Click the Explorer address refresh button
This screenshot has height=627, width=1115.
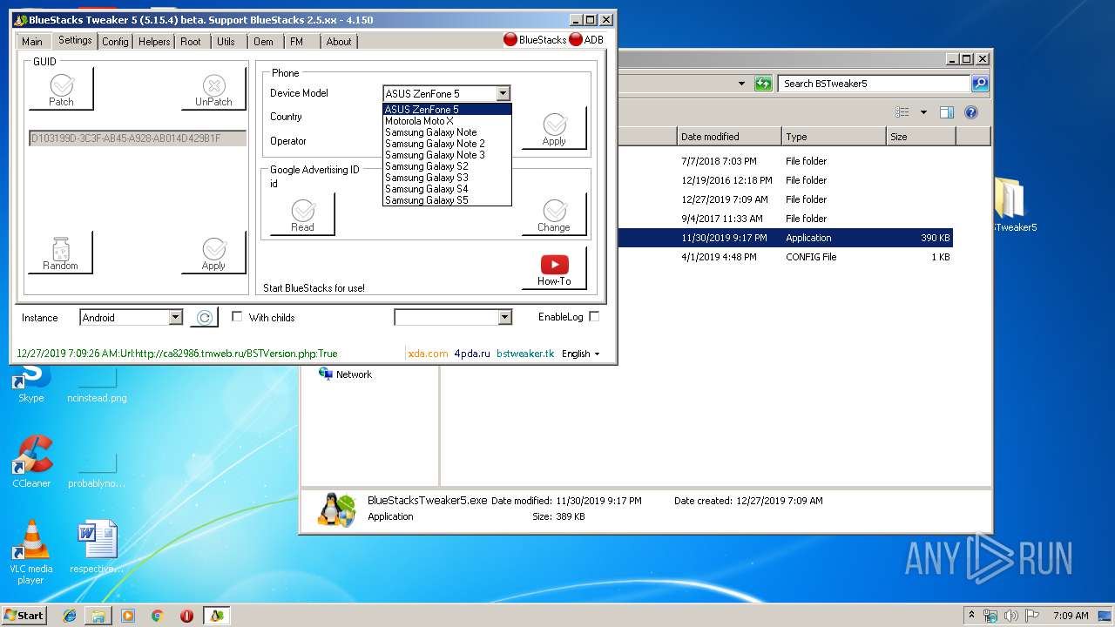click(x=763, y=84)
